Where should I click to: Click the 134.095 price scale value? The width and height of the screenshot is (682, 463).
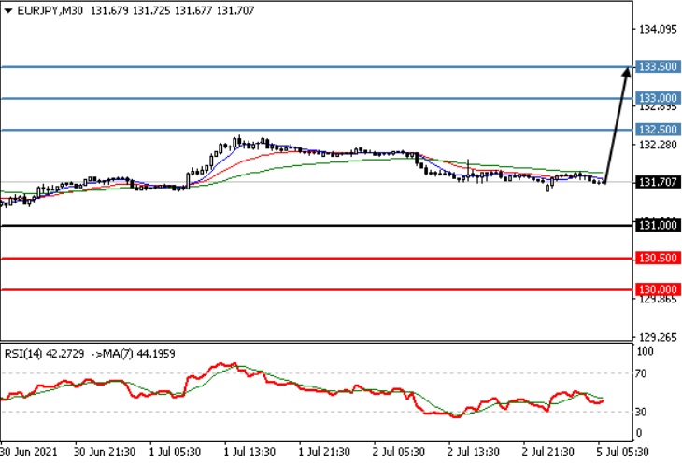pyautogui.click(x=658, y=29)
